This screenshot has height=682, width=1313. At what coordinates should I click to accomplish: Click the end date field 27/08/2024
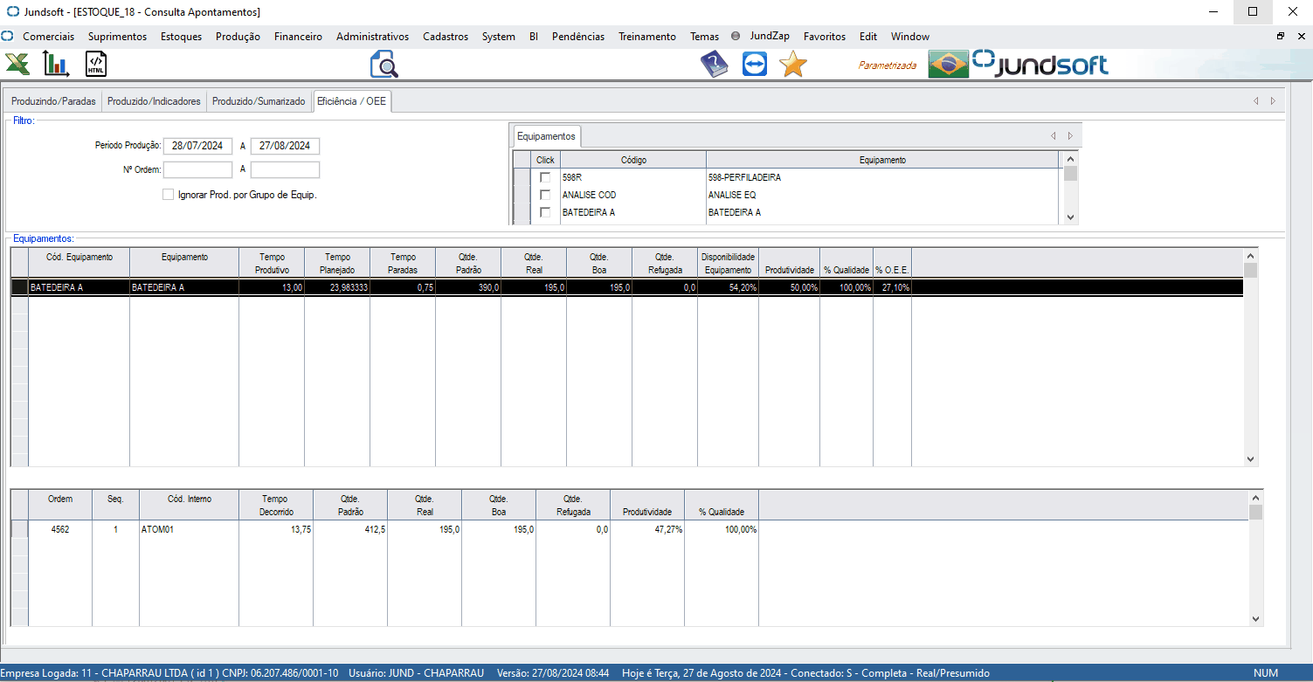click(285, 146)
